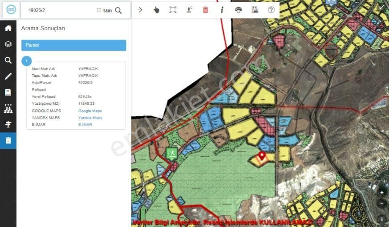This screenshot has height=227, width=389.
Task: Open the Google Maps link
Action: pyautogui.click(x=90, y=111)
